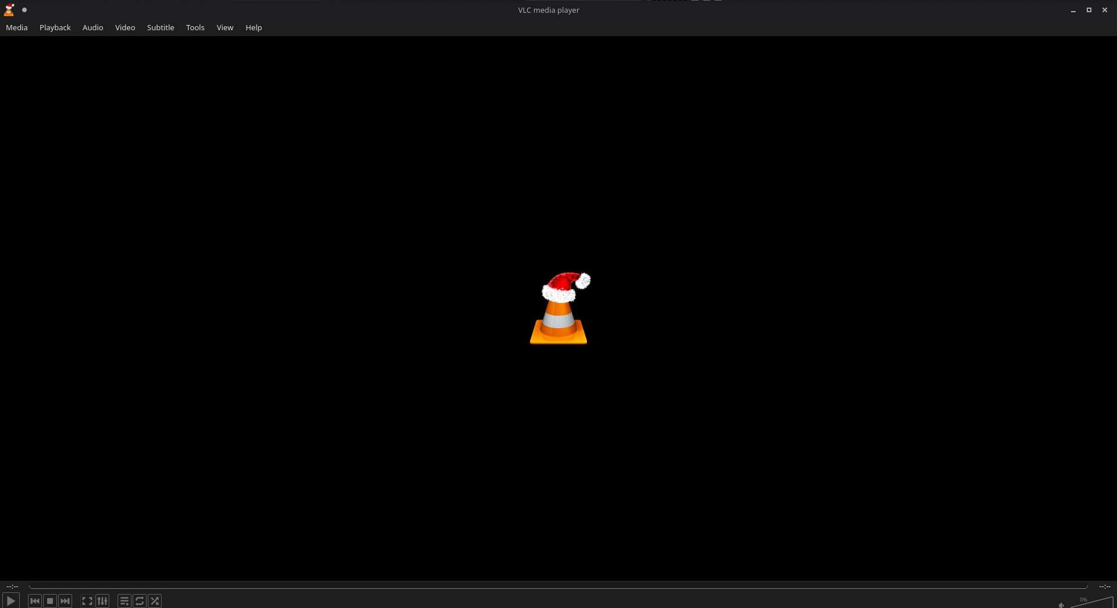
Task: Set volume on the triangular volume slider
Action: [1092, 602]
